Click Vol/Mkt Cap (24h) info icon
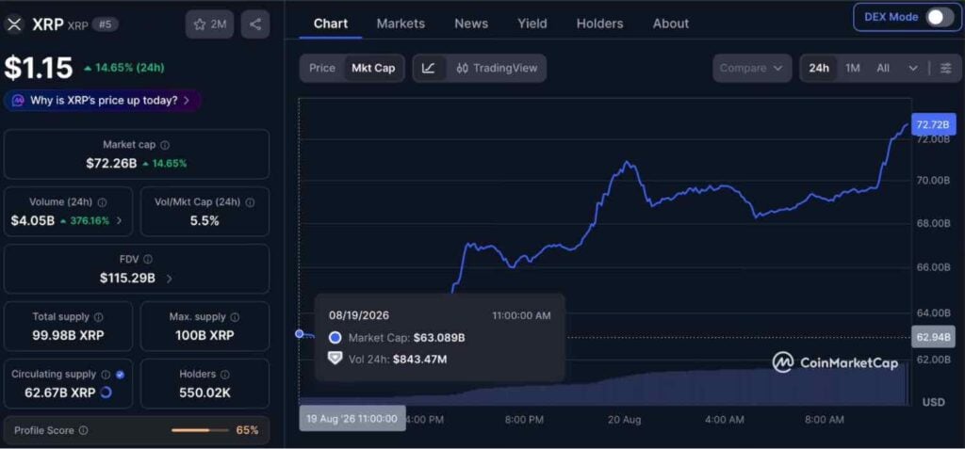 (250, 202)
